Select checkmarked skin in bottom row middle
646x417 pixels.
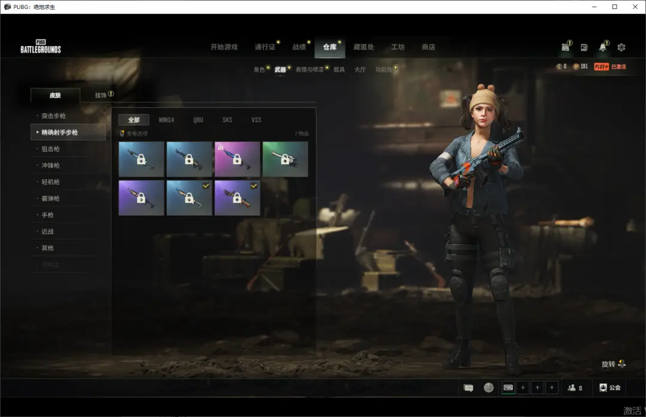click(189, 198)
